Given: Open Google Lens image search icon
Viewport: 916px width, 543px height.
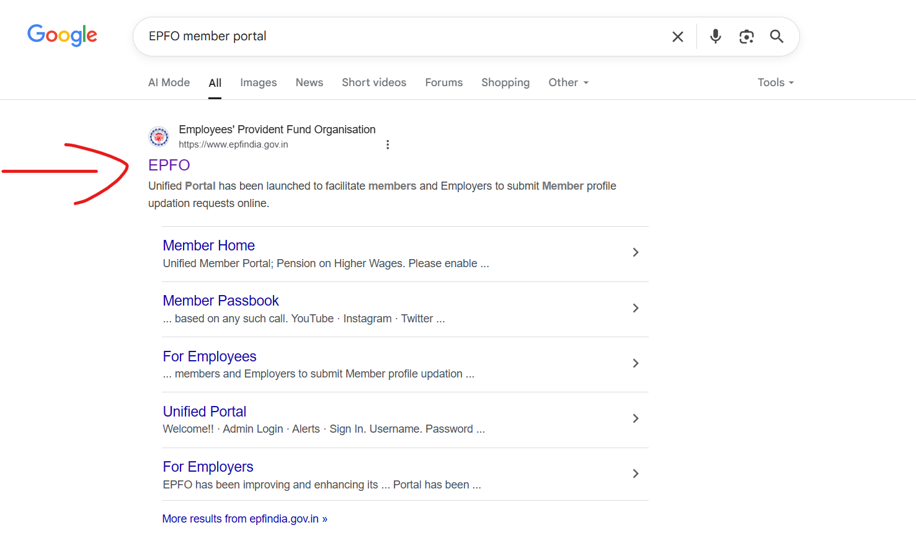Looking at the screenshot, I should [x=747, y=37].
